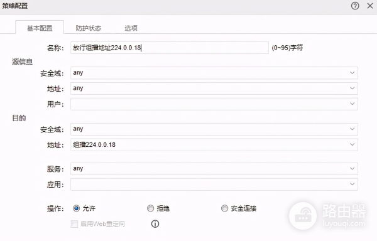Expand the 应用 dropdown arrow
Screen dimensions: 377x241
point(352,184)
